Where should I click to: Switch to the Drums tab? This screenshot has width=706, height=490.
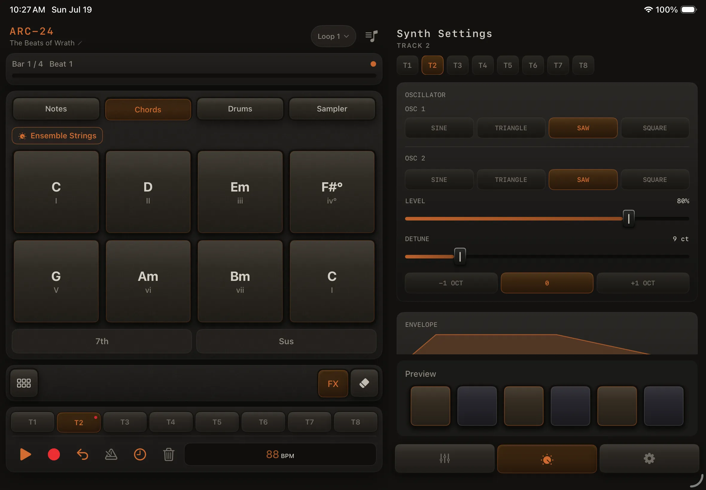coord(240,109)
